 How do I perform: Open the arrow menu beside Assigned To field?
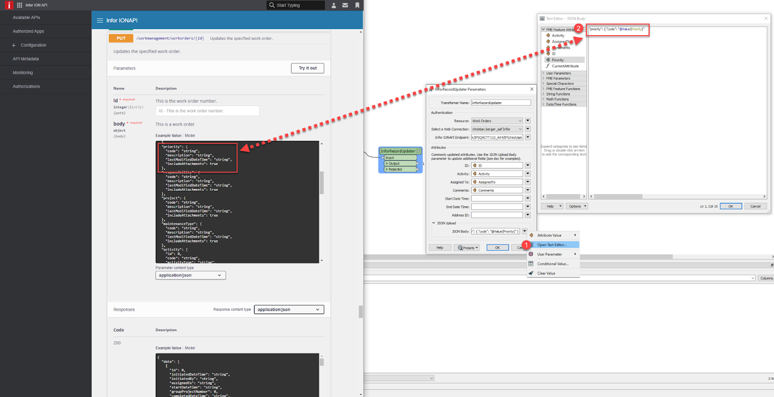click(528, 182)
